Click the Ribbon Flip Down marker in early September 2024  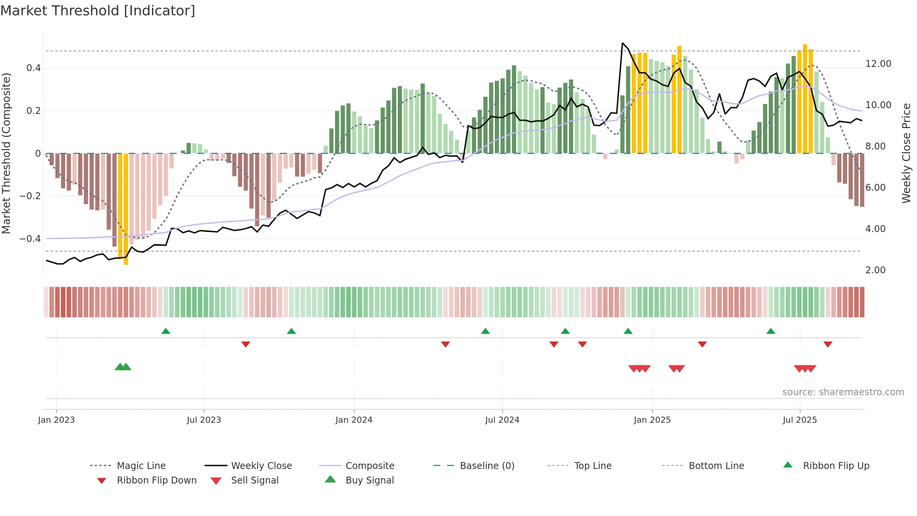tap(554, 344)
